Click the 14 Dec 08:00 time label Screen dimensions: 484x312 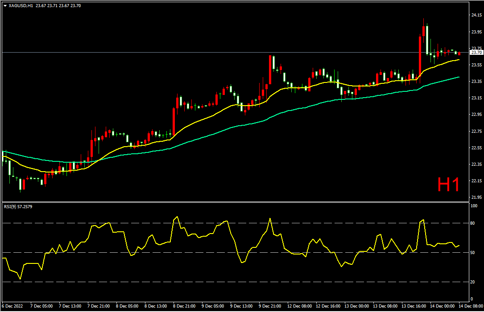pos(471,306)
